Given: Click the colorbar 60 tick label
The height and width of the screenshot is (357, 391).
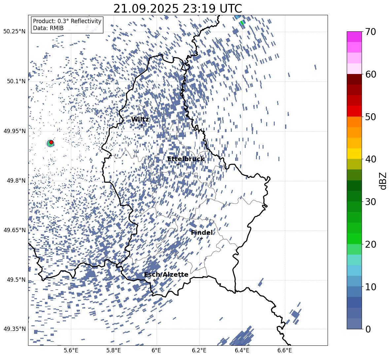Looking at the screenshot, I should point(371,74).
